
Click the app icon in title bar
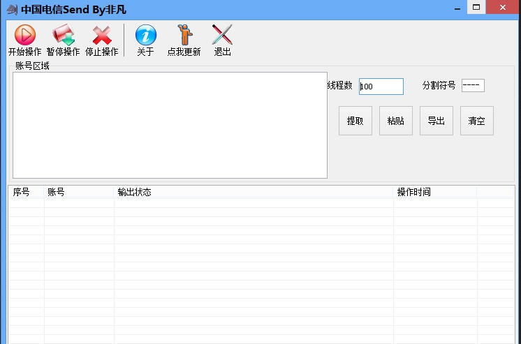click(12, 10)
